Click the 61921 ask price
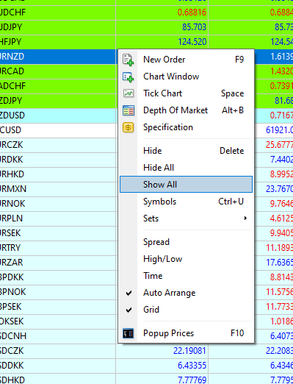This screenshot has width=293, height=384. (279, 130)
